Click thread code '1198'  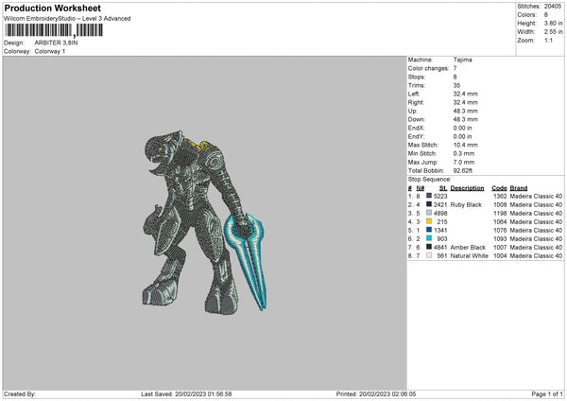click(500, 213)
